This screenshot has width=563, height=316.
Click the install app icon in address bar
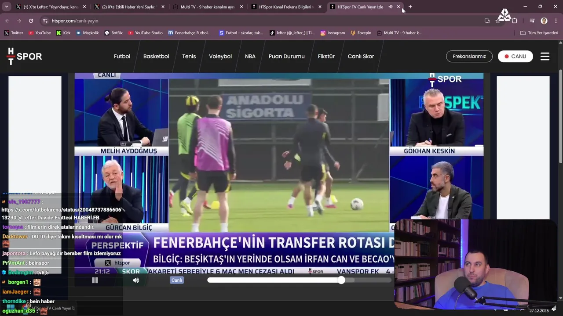[x=487, y=21]
